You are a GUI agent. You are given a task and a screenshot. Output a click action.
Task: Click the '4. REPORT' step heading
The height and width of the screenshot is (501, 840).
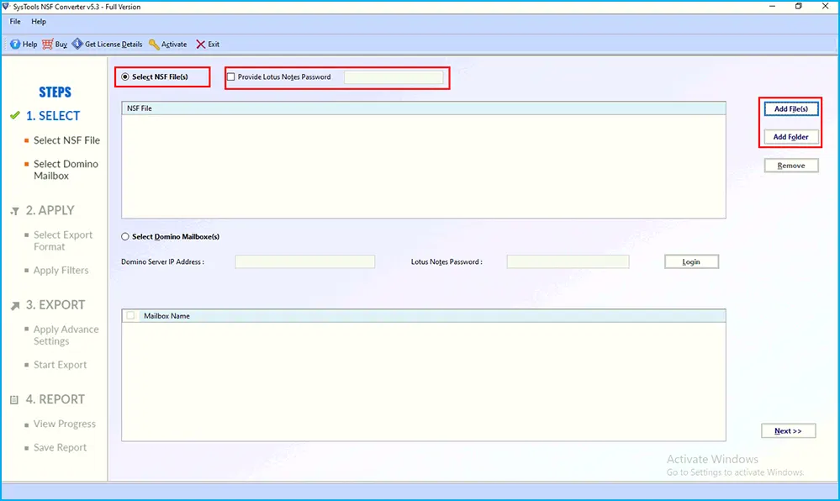[x=55, y=399]
